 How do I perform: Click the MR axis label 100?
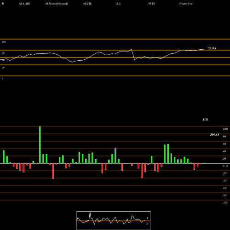pos(225,129)
